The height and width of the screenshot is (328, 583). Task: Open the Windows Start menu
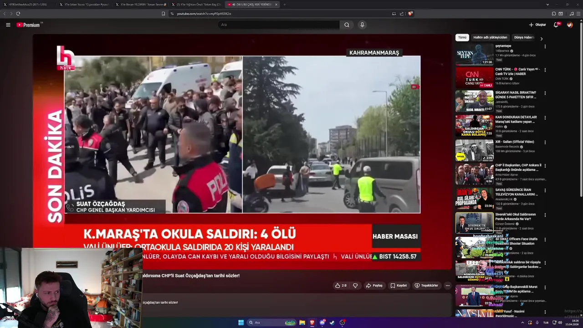pos(241,323)
